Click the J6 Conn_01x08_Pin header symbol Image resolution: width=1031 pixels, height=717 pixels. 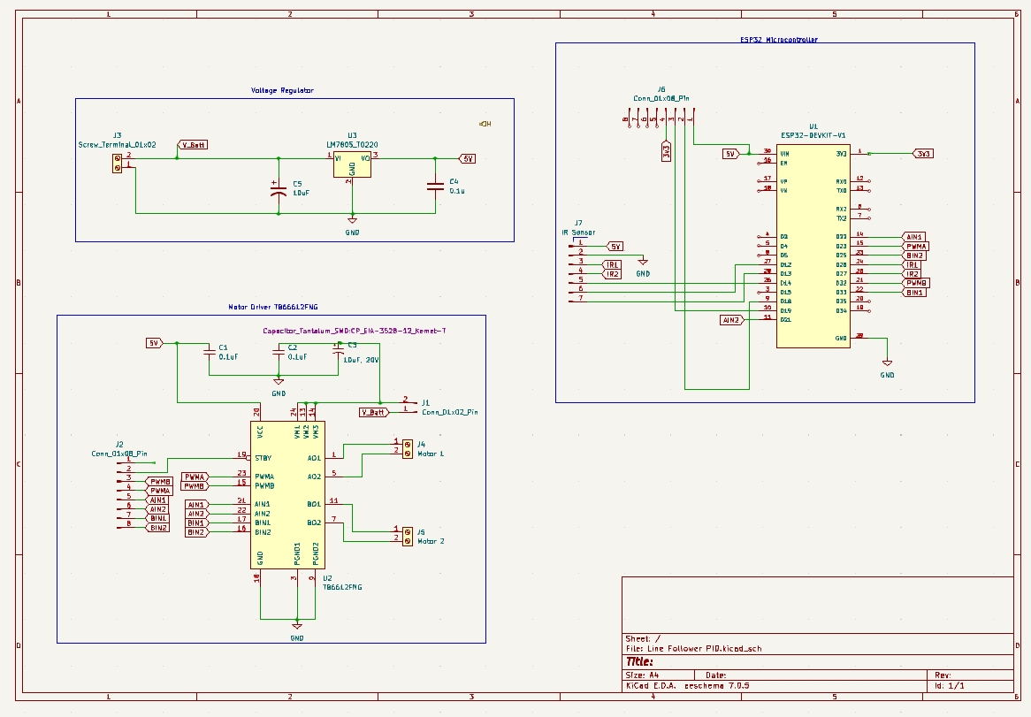663,118
